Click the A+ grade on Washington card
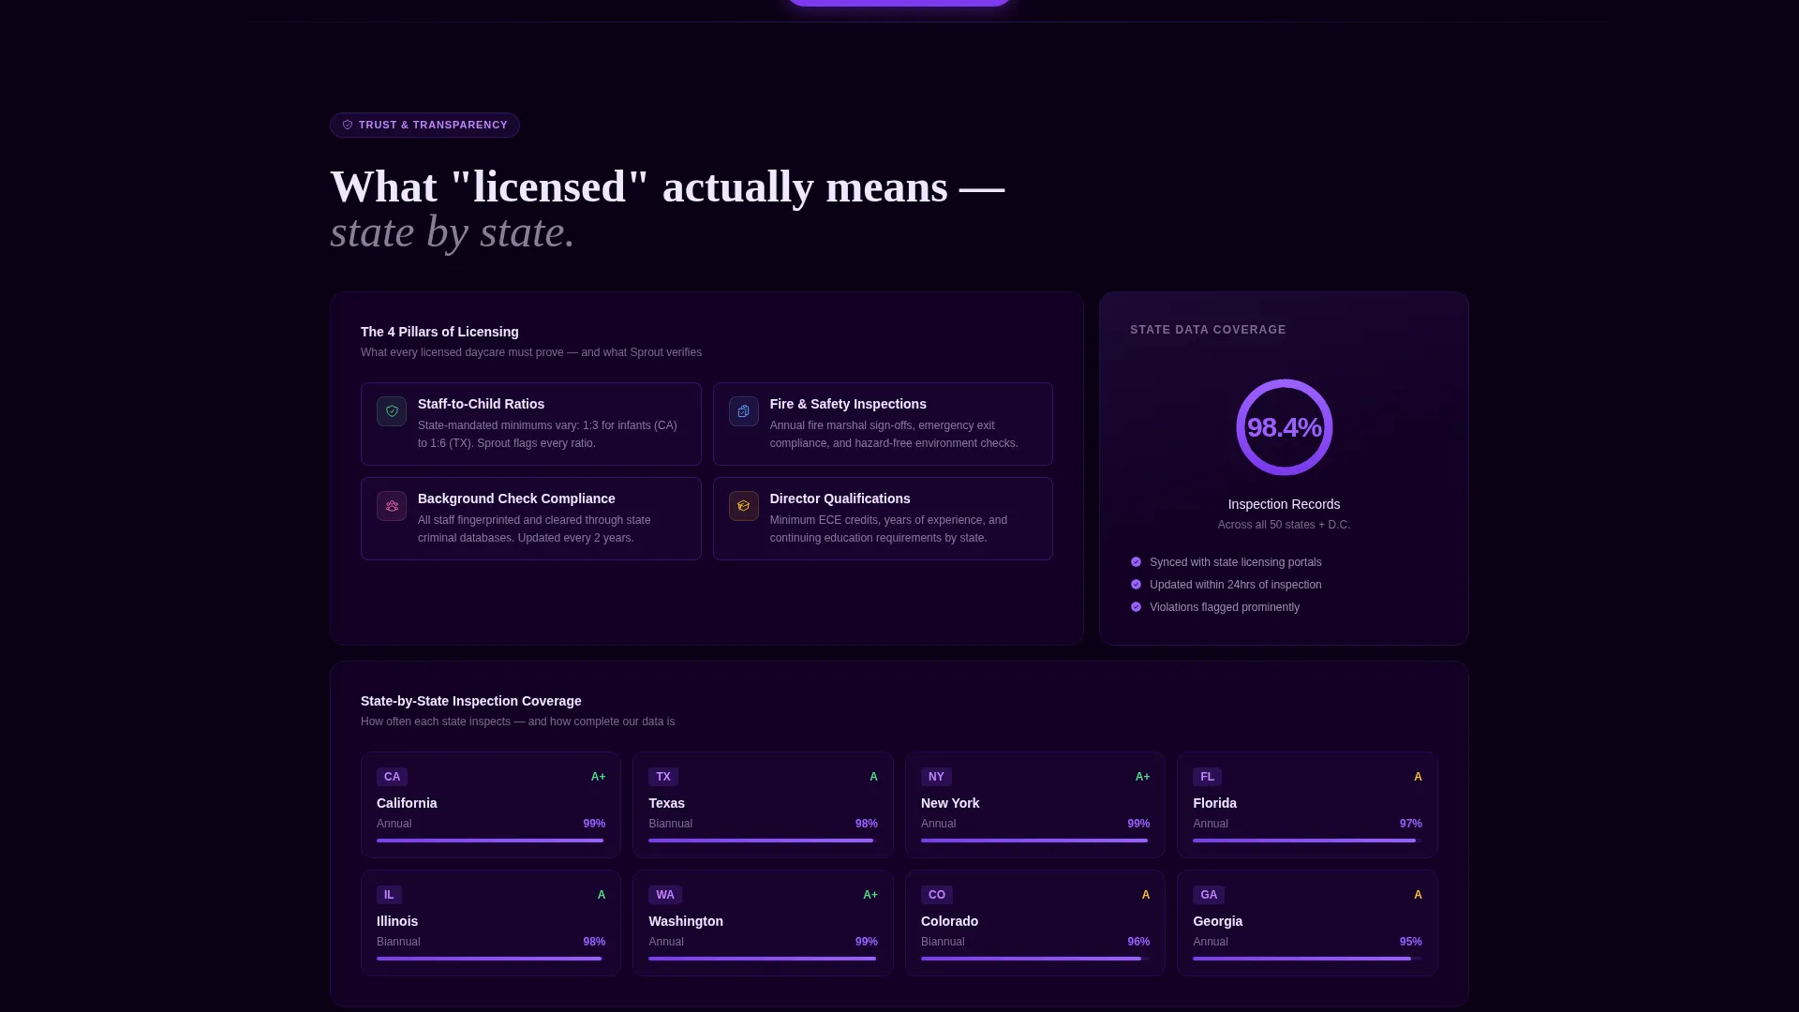Viewport: 1799px width, 1012px height. coord(870,895)
